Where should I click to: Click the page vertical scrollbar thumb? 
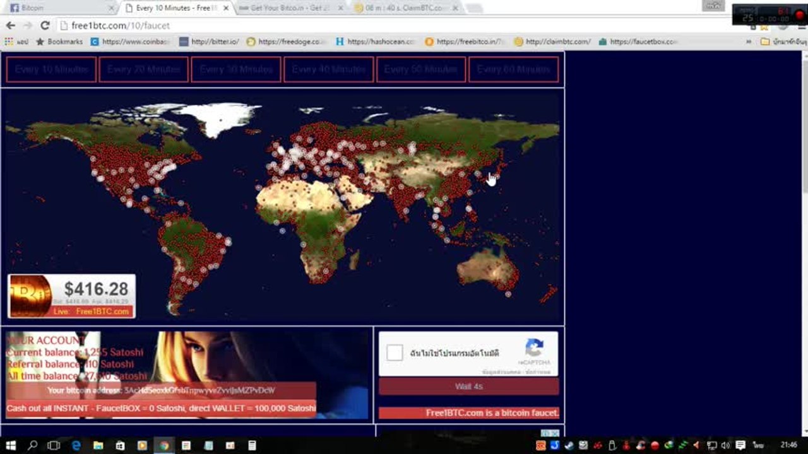[x=804, y=126]
